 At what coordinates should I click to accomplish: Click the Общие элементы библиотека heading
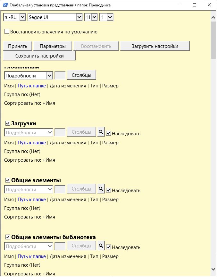(54, 237)
